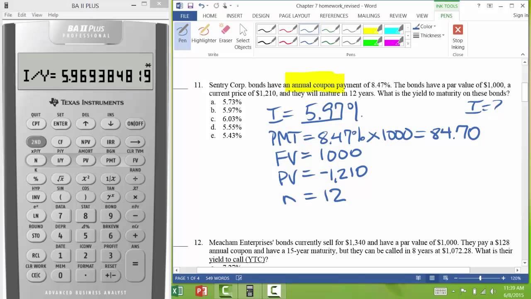The height and width of the screenshot is (299, 531).
Task: Select the bright green highlighter swatch
Action: pyautogui.click(x=373, y=41)
